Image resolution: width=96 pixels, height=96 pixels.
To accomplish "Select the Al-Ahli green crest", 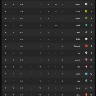I will click(x=86, y=25).
